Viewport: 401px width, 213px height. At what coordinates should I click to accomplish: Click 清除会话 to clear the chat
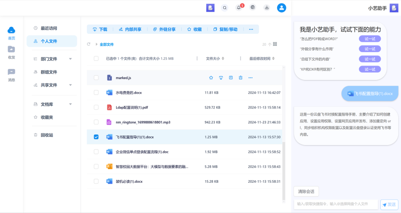coord(306,191)
